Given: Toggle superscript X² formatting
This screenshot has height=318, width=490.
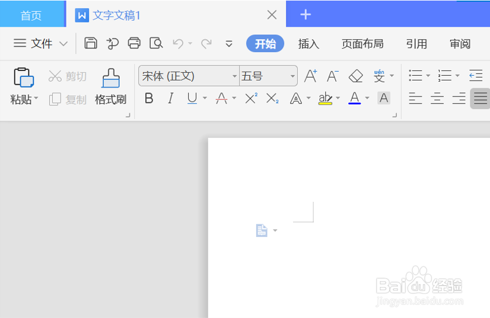Looking at the screenshot, I should click(252, 98).
